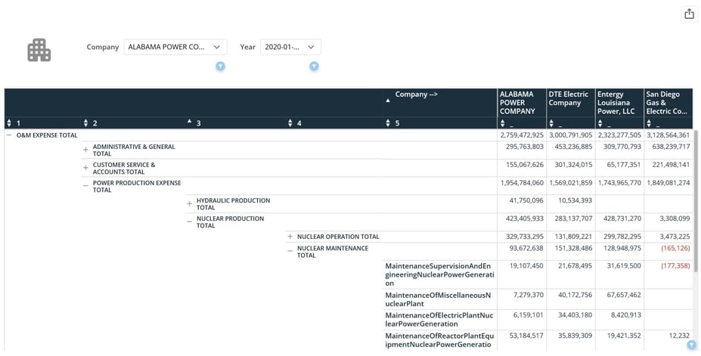Image resolution: width=701 pixels, height=356 pixels.
Task: Click value 53,184,517 in Reactor Plant row
Action: [528, 336]
